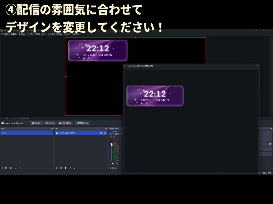Screen dimensions: 273x204
Task: Click the 再読み込み button
Action: tap(82, 123)
